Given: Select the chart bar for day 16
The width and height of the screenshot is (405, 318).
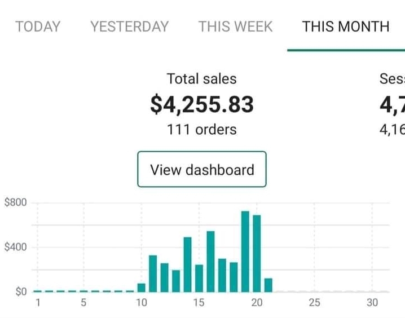Looking at the screenshot, I should tap(210, 262).
